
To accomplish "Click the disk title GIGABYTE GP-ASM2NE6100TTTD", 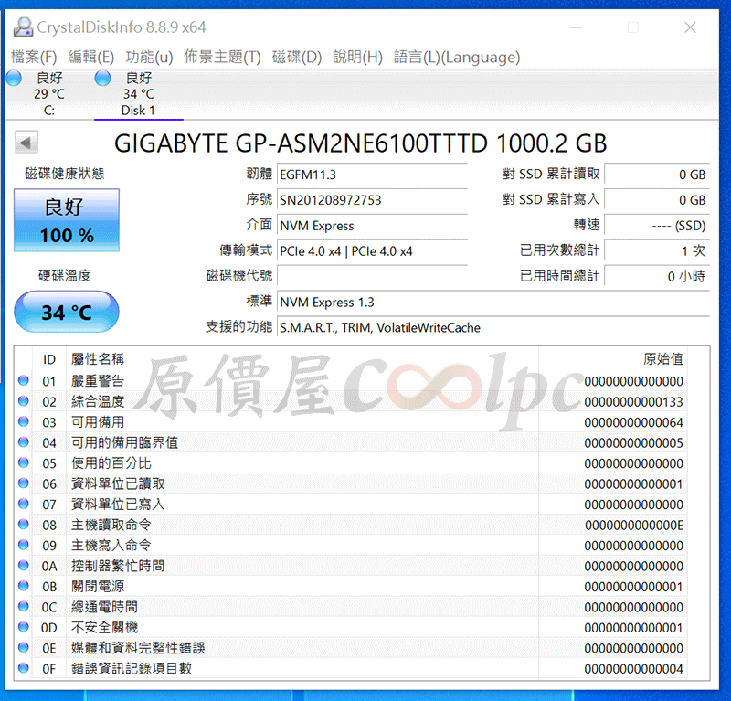I will [360, 143].
